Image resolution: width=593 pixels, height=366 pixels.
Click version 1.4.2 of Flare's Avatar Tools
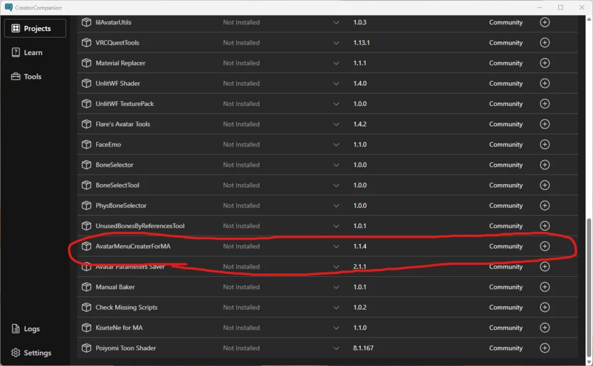(360, 124)
